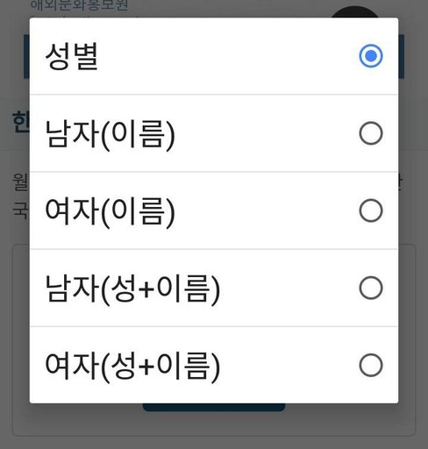Click the dark blue button below the dialog

coord(214,407)
